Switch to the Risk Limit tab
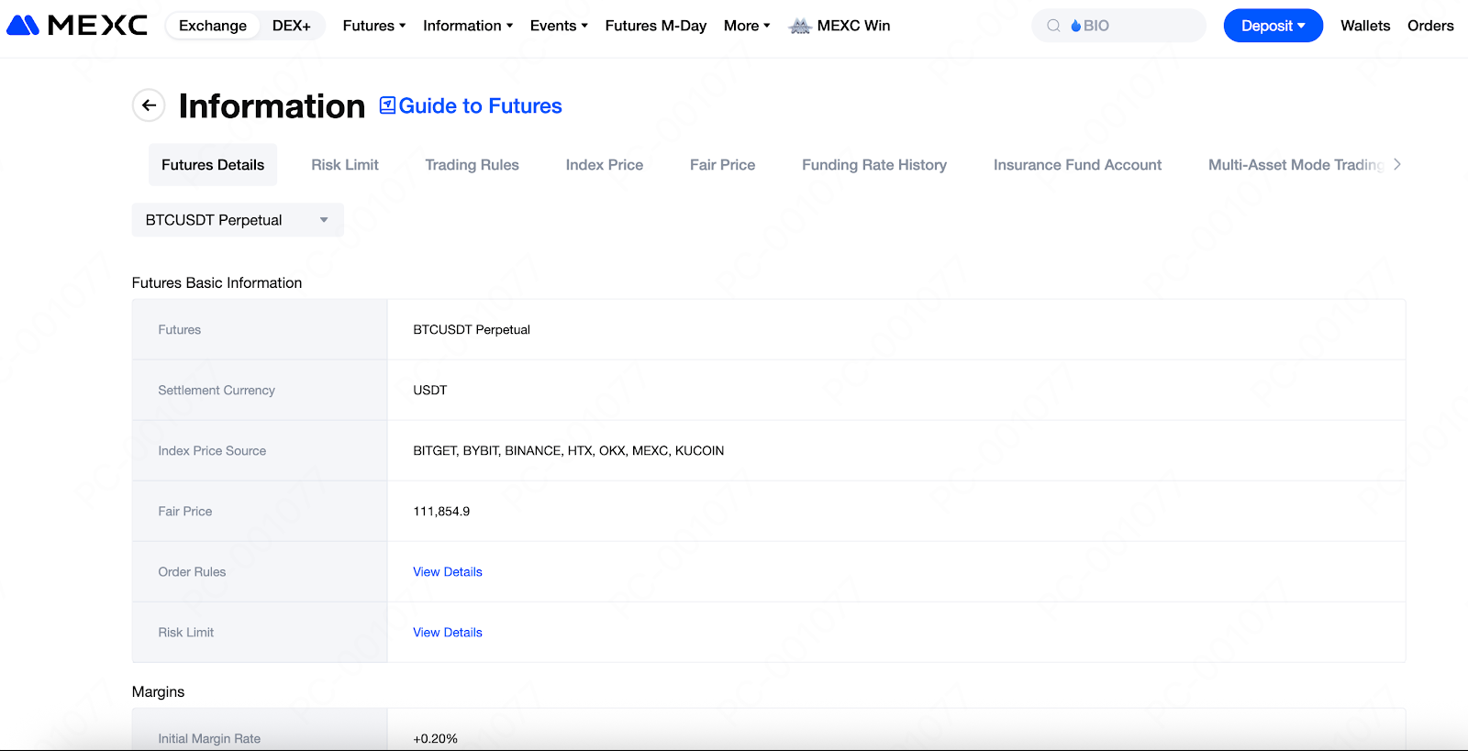 point(345,165)
